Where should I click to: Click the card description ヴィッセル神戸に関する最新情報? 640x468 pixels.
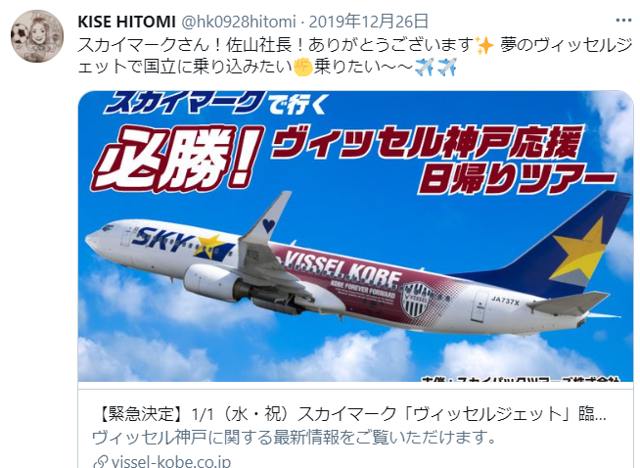[x=294, y=438]
